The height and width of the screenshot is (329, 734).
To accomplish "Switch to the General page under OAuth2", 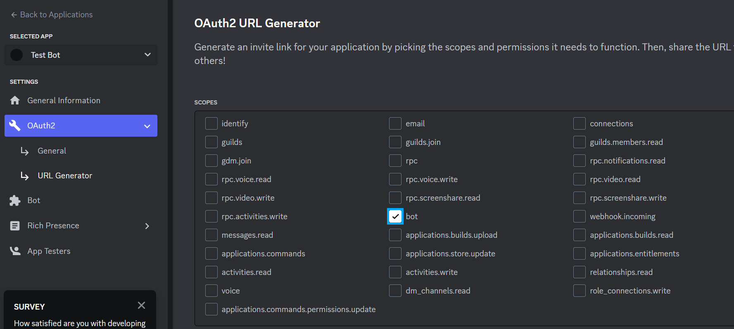I will coord(52,150).
